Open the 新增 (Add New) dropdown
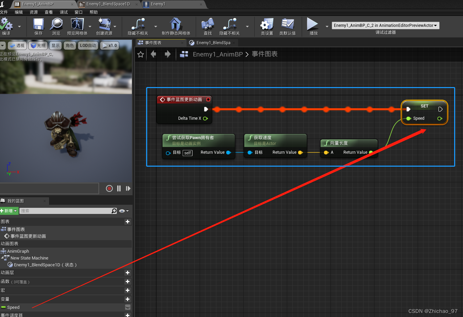This screenshot has width=463, height=317. click(9, 211)
